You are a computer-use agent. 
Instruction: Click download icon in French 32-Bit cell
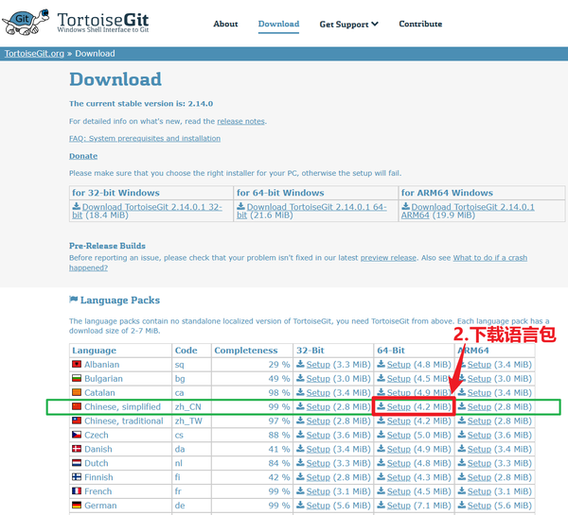(x=300, y=490)
